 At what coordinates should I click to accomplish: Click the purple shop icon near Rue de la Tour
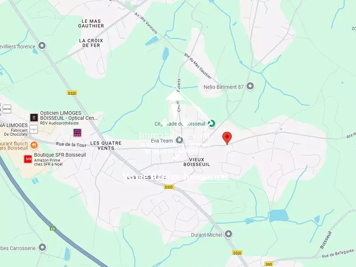coord(77,133)
